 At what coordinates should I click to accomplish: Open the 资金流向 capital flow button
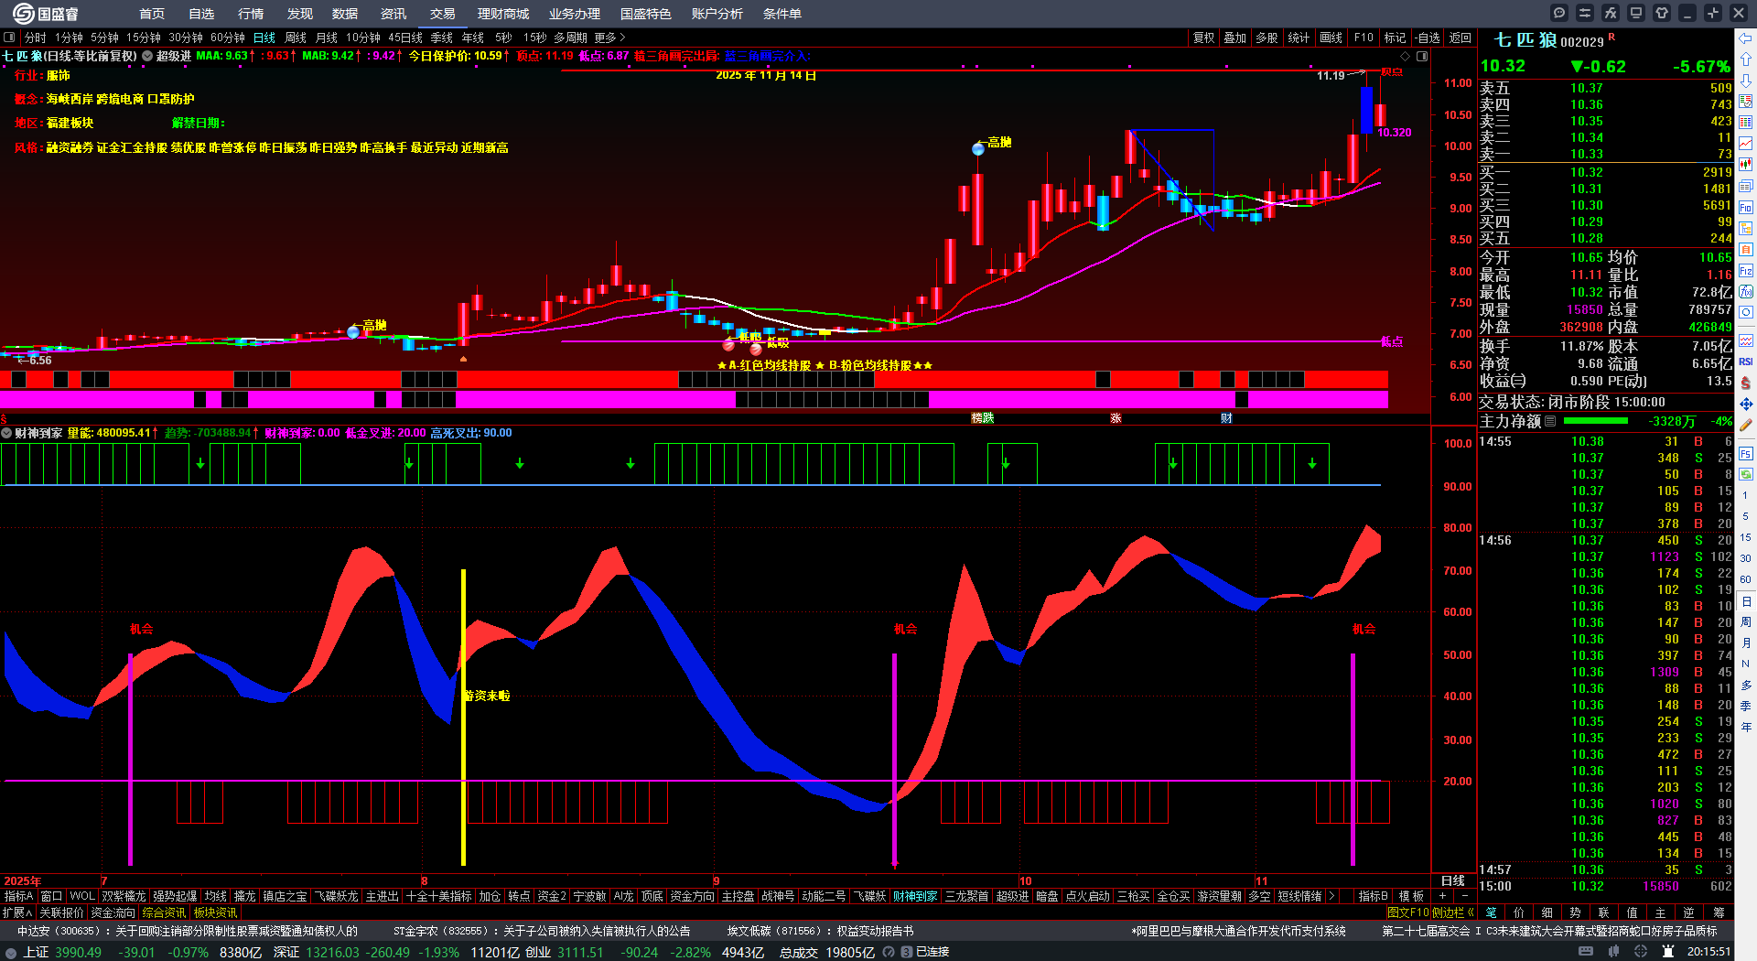point(113,912)
